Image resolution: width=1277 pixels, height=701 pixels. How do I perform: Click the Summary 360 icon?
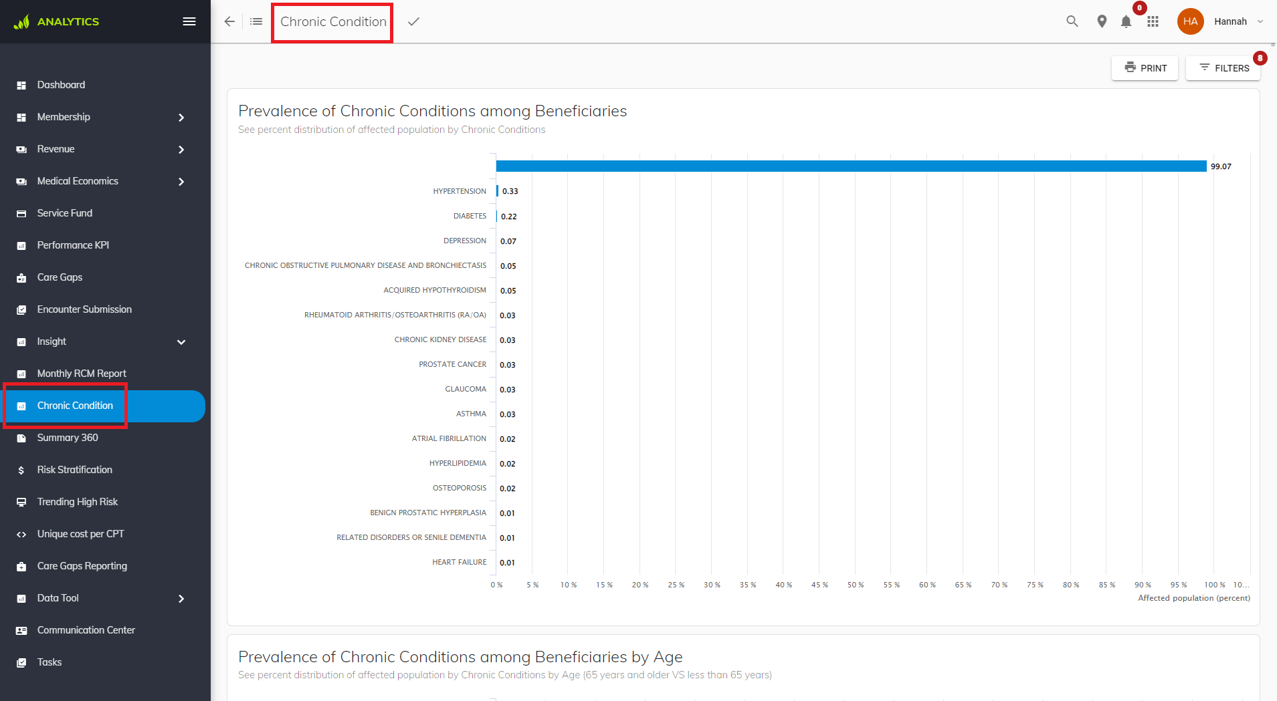(21, 438)
